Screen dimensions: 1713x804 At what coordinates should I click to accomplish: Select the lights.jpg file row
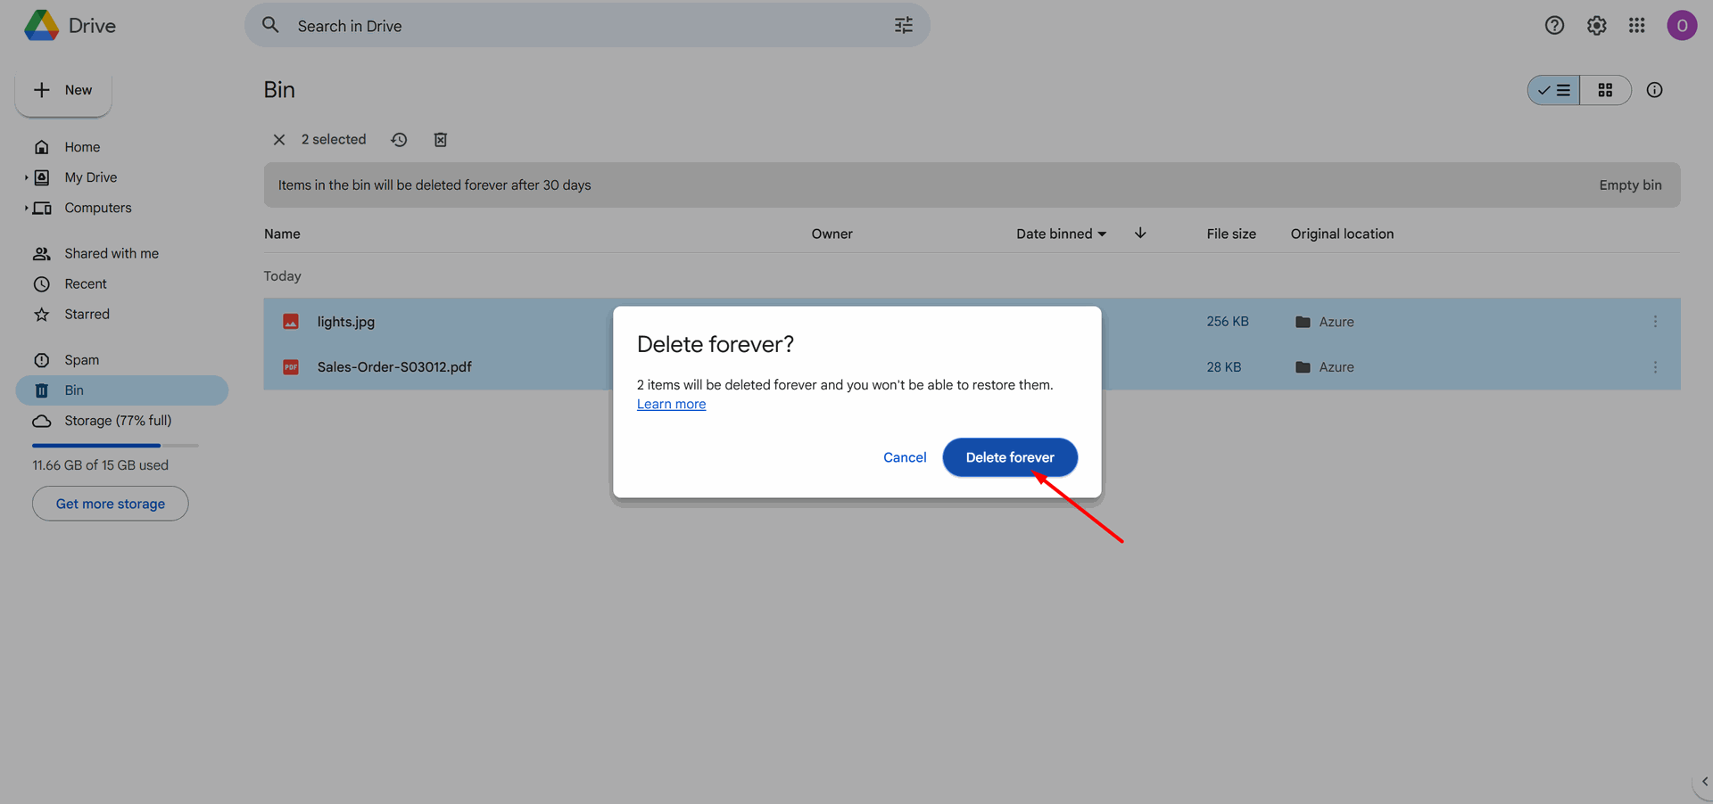[x=972, y=322]
